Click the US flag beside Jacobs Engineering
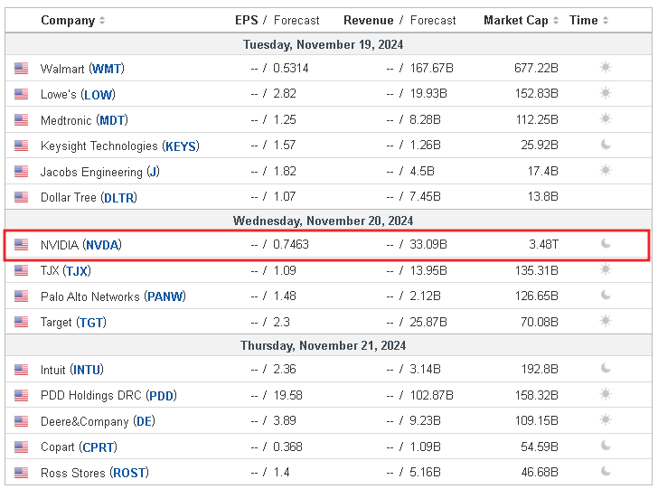The image size is (658, 489). point(21,171)
